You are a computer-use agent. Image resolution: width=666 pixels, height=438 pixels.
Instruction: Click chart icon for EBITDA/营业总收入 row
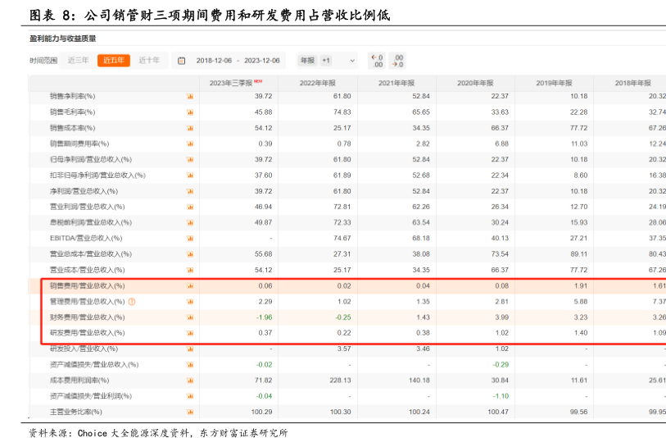point(190,238)
